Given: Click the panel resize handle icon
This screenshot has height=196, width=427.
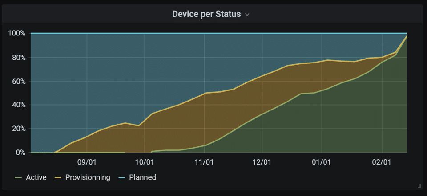Looking at the screenshot, I should tap(419, 186).
